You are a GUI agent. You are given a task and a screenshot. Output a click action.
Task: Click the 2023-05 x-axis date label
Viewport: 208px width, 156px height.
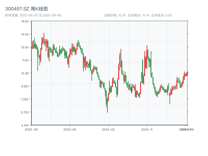[x=70, y=129]
